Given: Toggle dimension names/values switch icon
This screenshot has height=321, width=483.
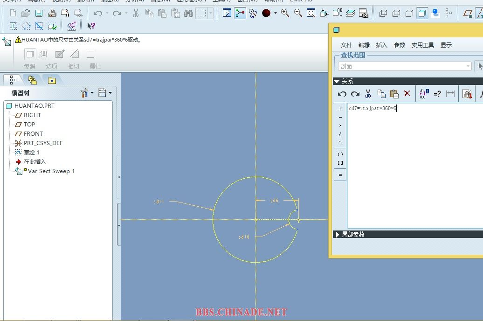Looking at the screenshot, I should point(424,93).
